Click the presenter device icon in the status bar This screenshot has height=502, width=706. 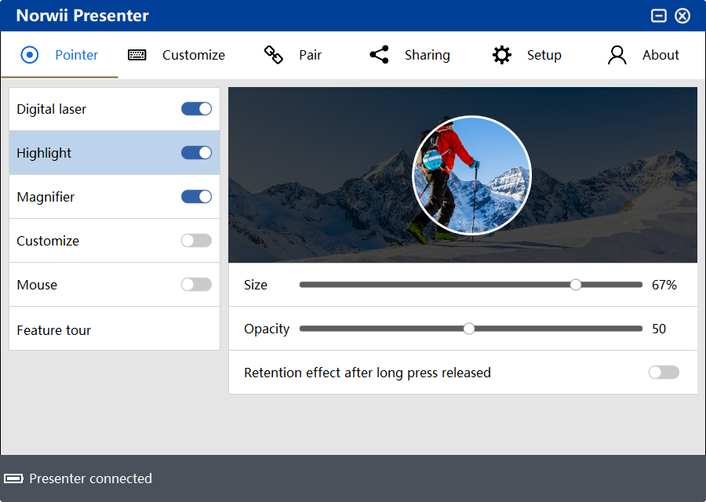tap(14, 478)
